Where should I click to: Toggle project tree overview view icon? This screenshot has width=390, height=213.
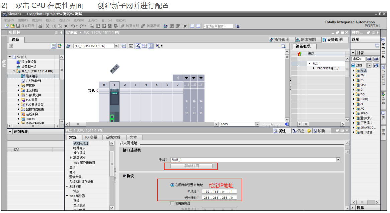pos(53,46)
